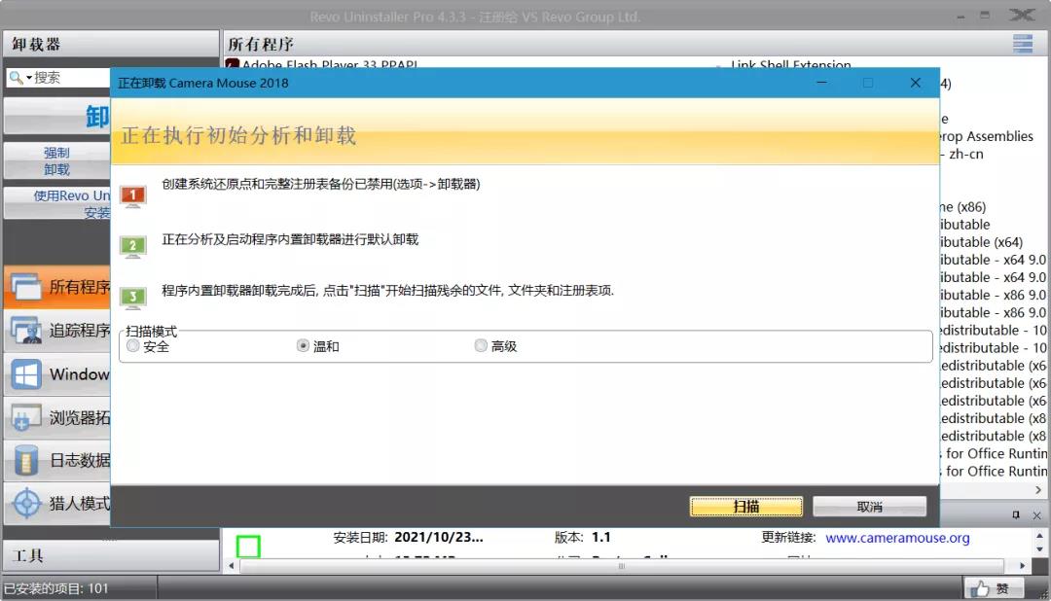1051x601 pixels.
Task: Open the Windows apps sidebar item
Action: (x=57, y=373)
